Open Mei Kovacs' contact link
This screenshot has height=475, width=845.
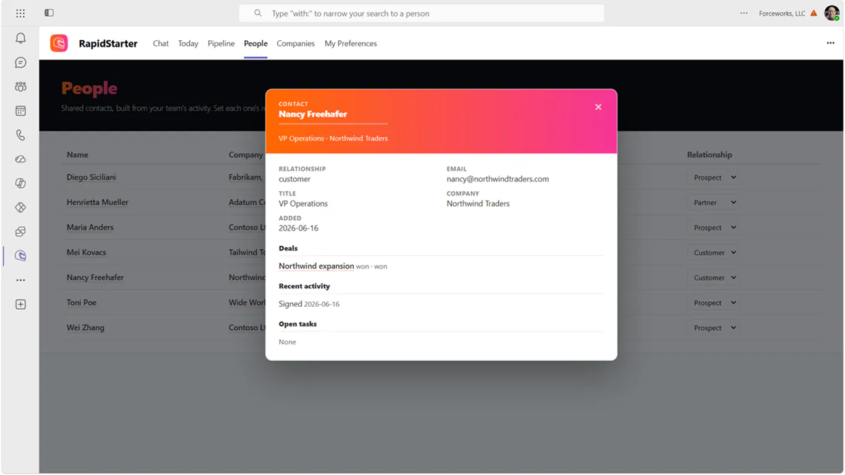coord(86,252)
